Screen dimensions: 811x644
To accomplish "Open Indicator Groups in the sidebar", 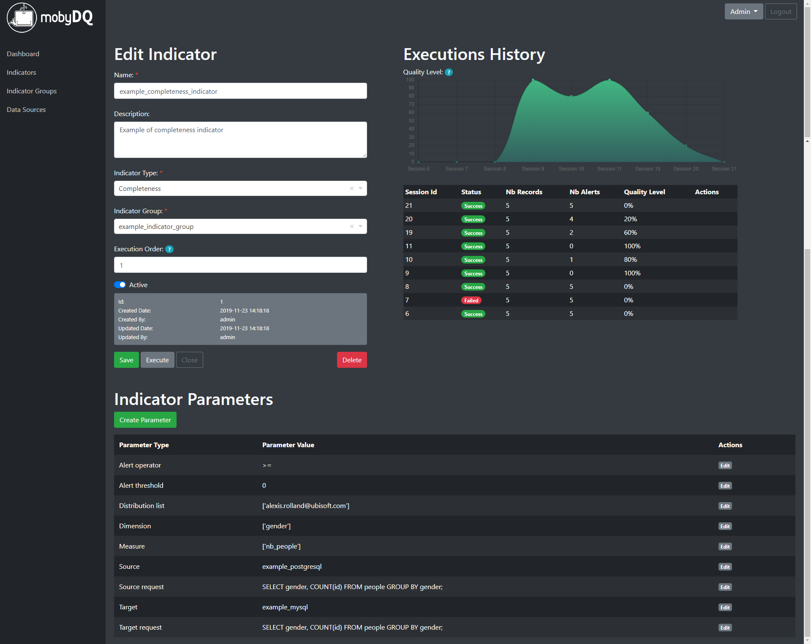I will click(32, 91).
